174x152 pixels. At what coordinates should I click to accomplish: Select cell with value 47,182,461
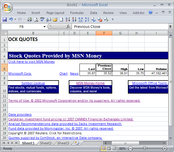156,74
